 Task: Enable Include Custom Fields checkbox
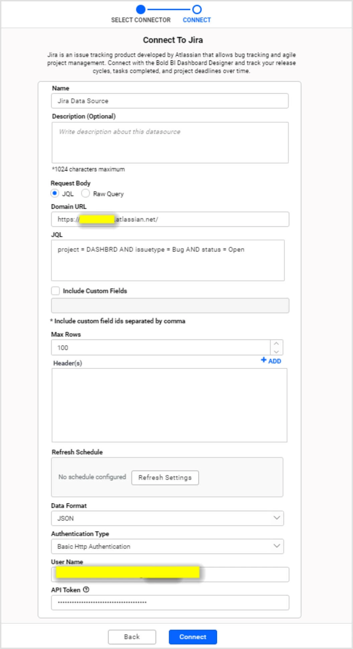pos(55,291)
